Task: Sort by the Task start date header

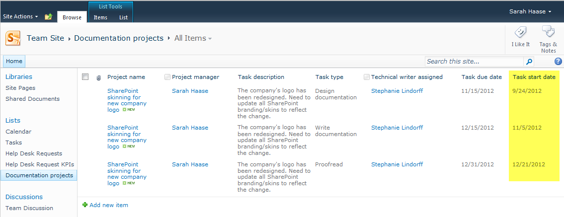Action: 534,77
